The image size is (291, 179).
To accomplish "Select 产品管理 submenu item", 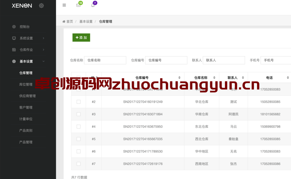I will coord(26,142).
